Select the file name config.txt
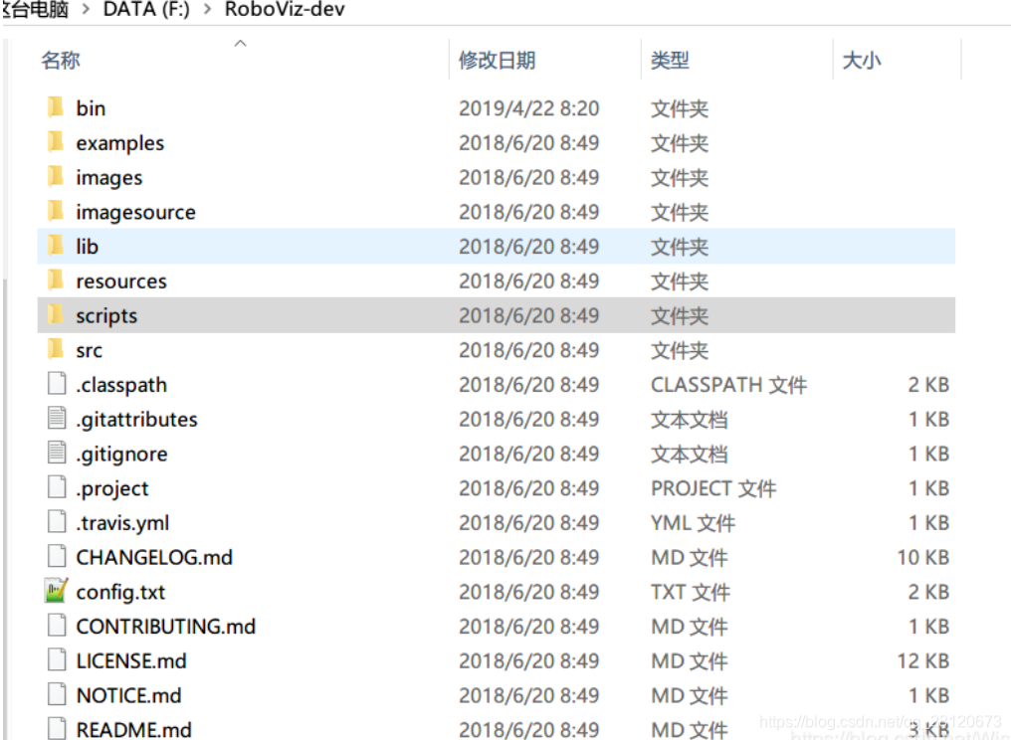The height and width of the screenshot is (740, 1011). (120, 592)
